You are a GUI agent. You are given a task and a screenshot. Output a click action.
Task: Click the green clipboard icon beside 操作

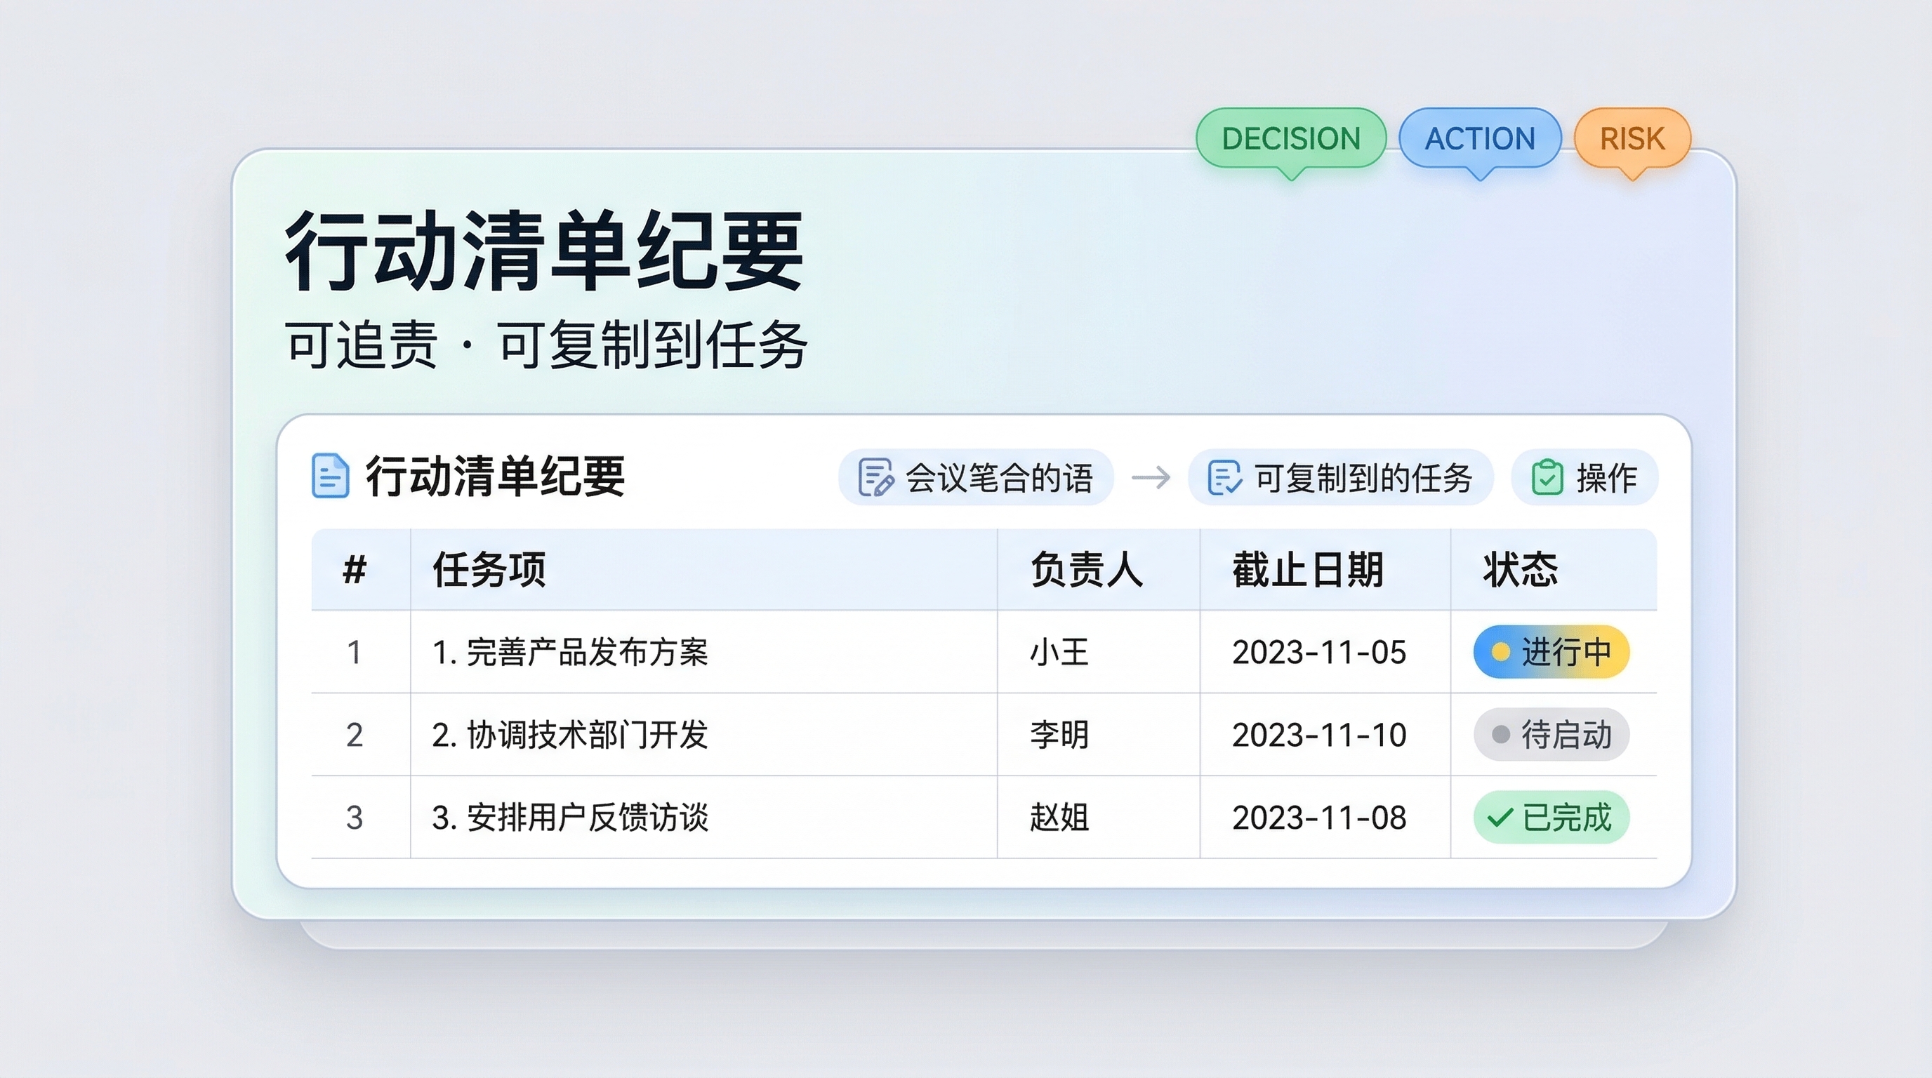(x=1547, y=477)
